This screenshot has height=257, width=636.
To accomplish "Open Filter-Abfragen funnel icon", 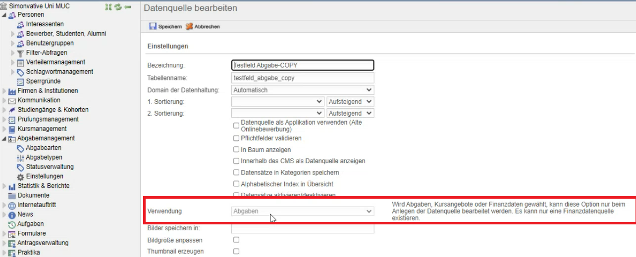I will [20, 53].
